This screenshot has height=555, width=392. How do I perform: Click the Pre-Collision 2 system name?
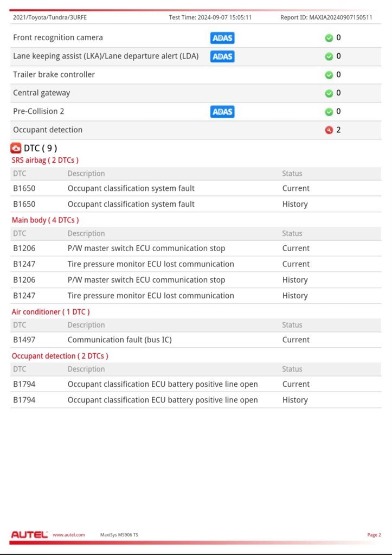point(38,111)
